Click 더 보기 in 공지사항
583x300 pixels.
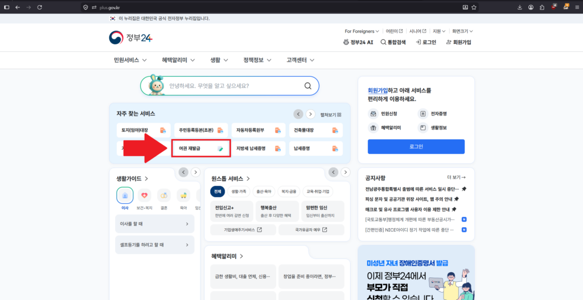pyautogui.click(x=456, y=177)
